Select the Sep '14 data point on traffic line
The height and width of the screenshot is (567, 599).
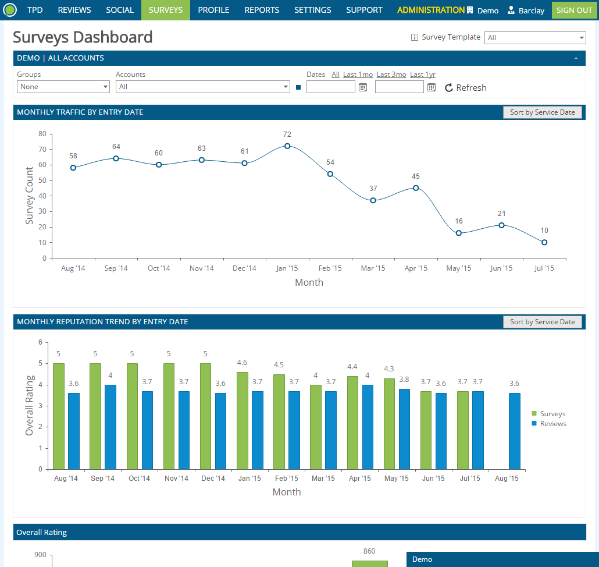point(116,158)
